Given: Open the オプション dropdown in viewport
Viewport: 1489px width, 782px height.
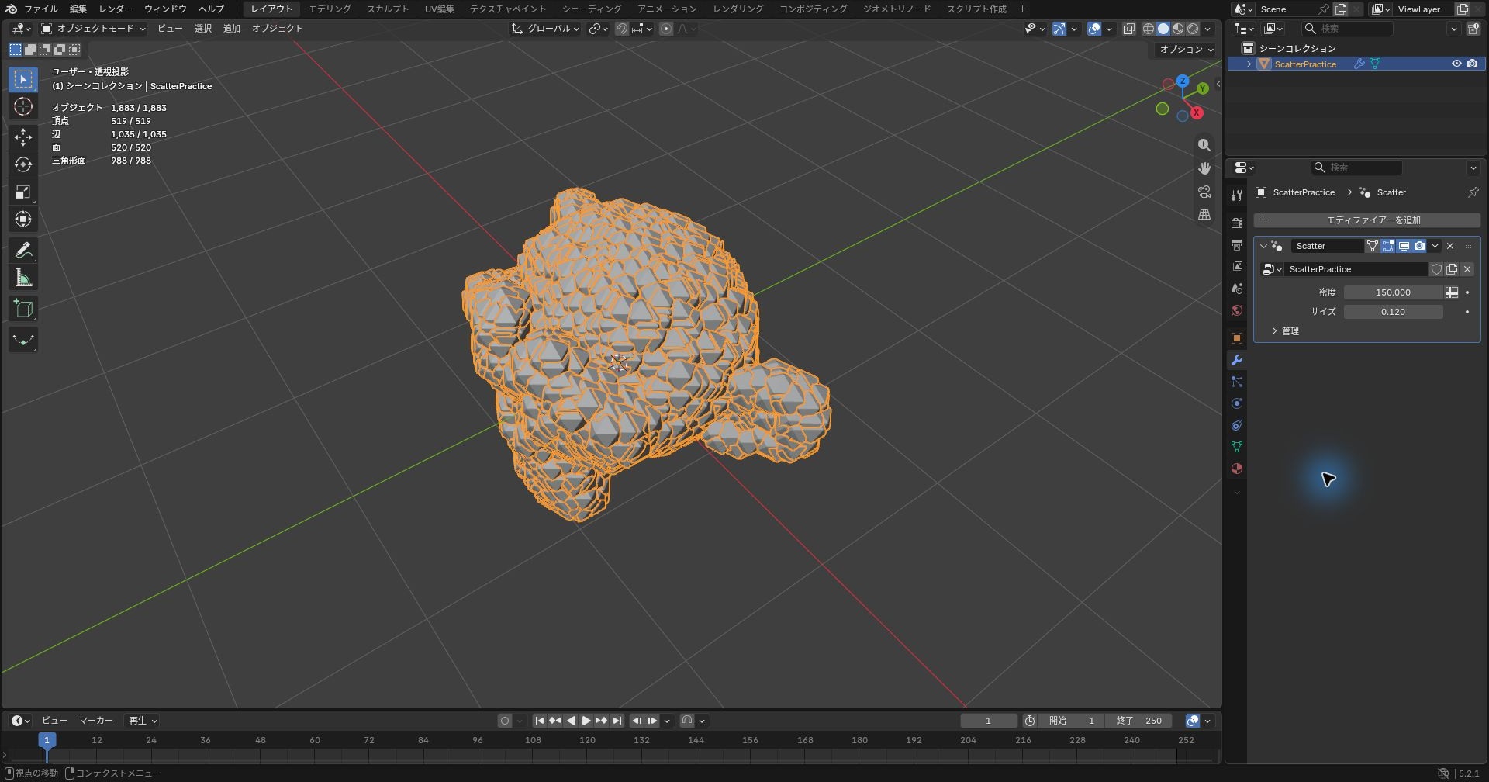Looking at the screenshot, I should pos(1186,49).
